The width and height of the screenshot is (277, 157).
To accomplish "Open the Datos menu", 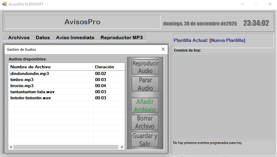I will (x=43, y=38).
